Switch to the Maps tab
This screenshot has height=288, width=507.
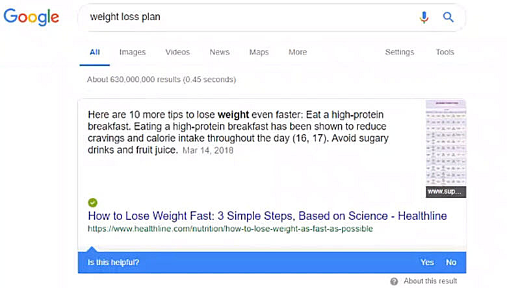pos(259,53)
